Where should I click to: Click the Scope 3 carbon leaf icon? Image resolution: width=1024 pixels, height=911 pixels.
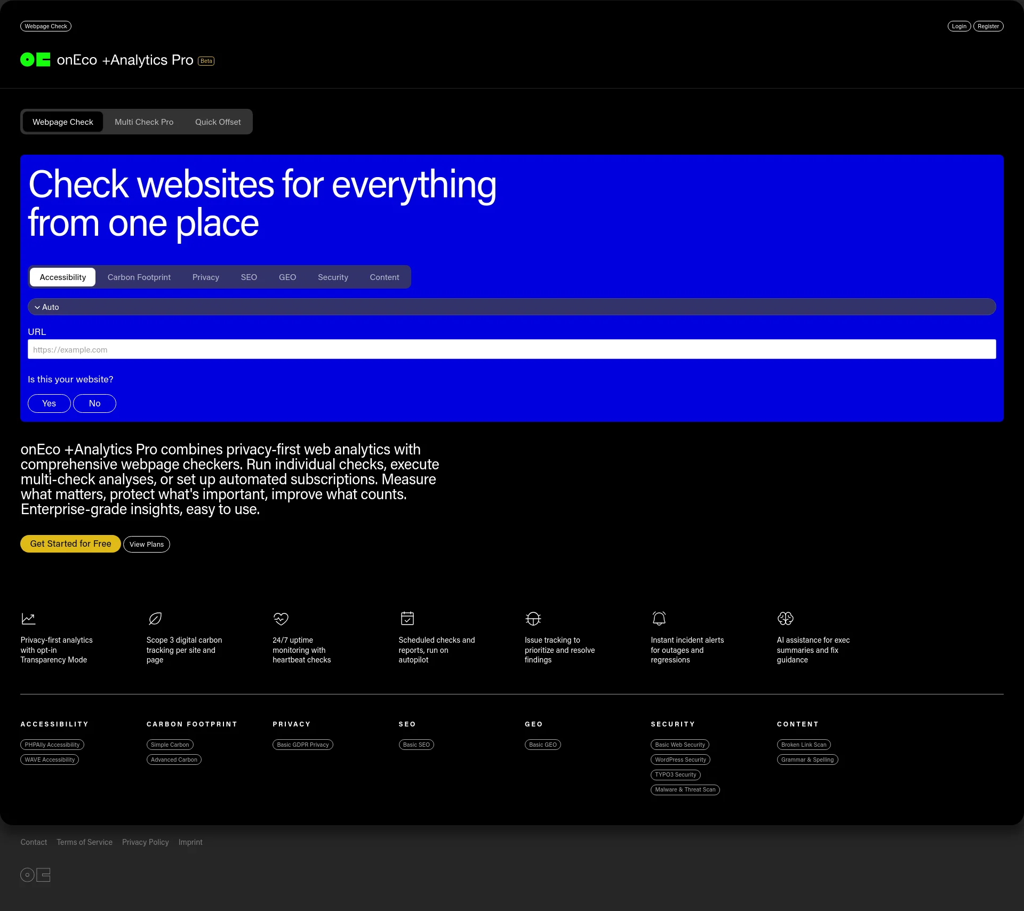pos(155,619)
